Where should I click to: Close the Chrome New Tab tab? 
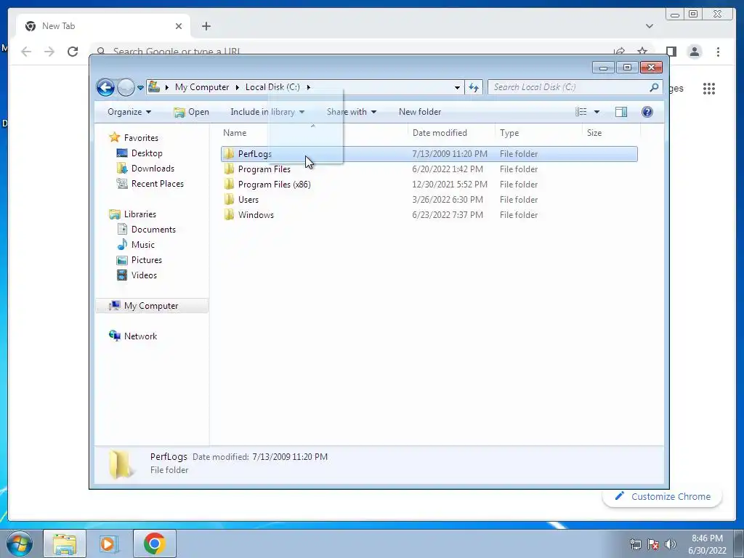179,26
